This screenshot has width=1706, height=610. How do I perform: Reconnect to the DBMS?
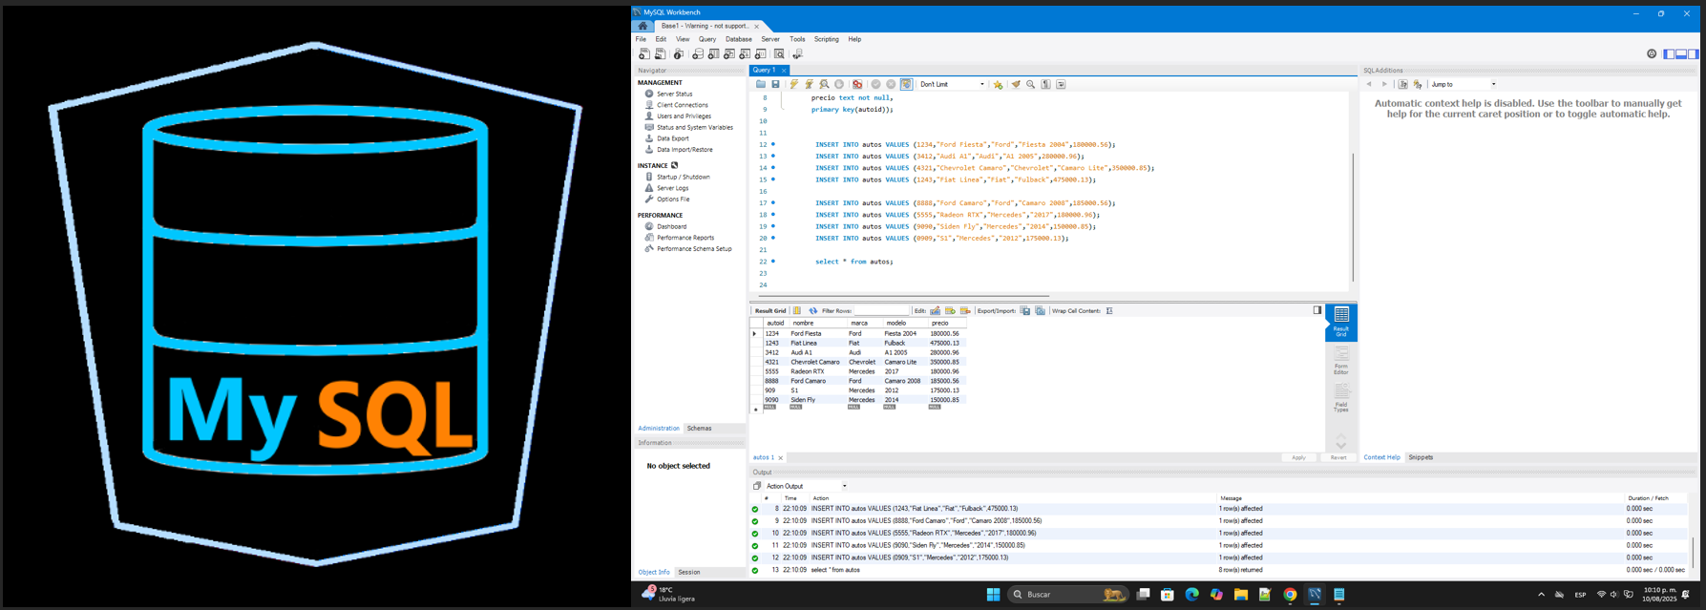pyautogui.click(x=798, y=54)
